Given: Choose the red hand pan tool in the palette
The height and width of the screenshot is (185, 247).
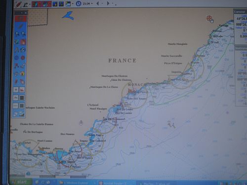Looking at the screenshot, I should pyautogui.click(x=23, y=42).
